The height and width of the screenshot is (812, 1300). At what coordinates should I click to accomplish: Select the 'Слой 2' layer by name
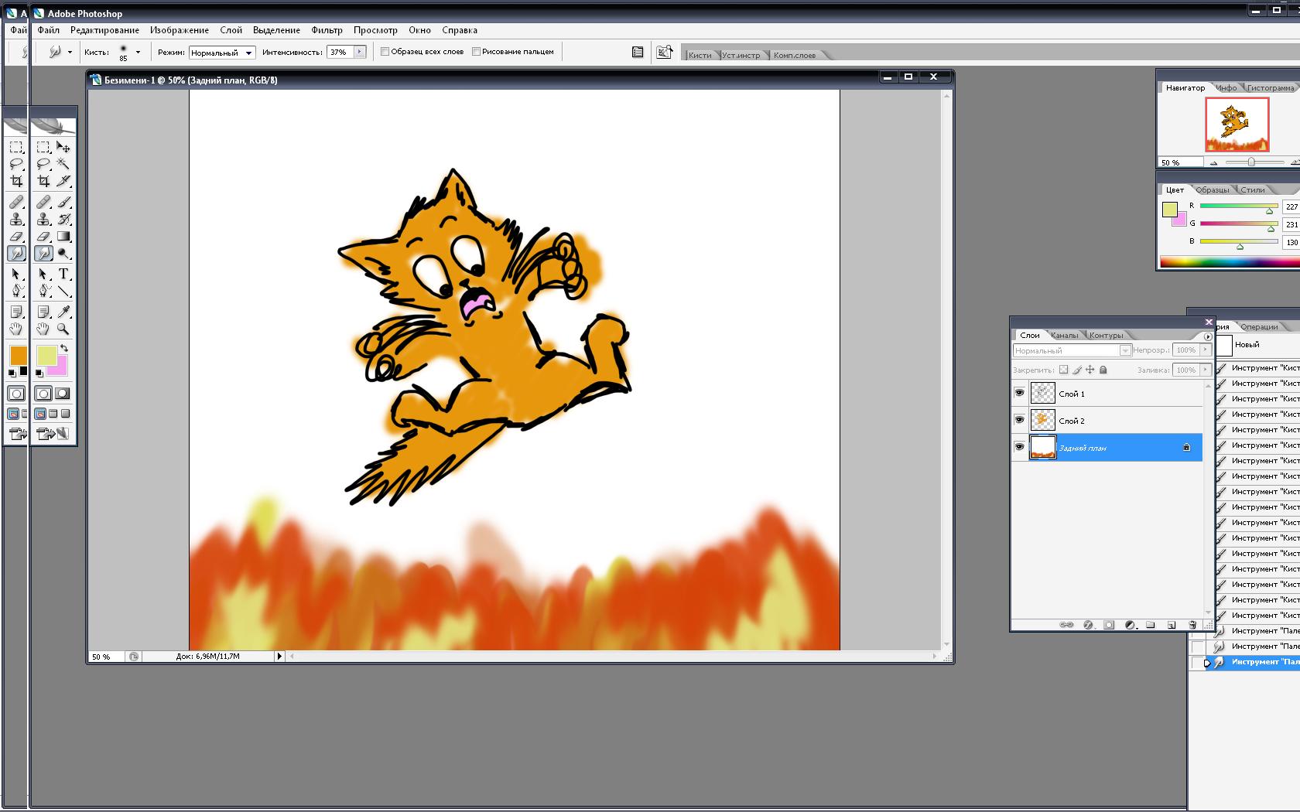(1072, 421)
